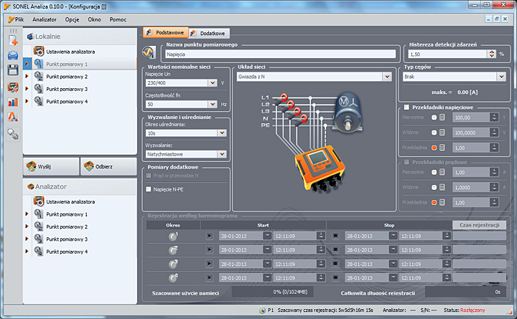Image resolution: width=517 pixels, height=319 pixels.
Task: Enable the Napięcie N-PE checkbox
Action: pos(149,189)
